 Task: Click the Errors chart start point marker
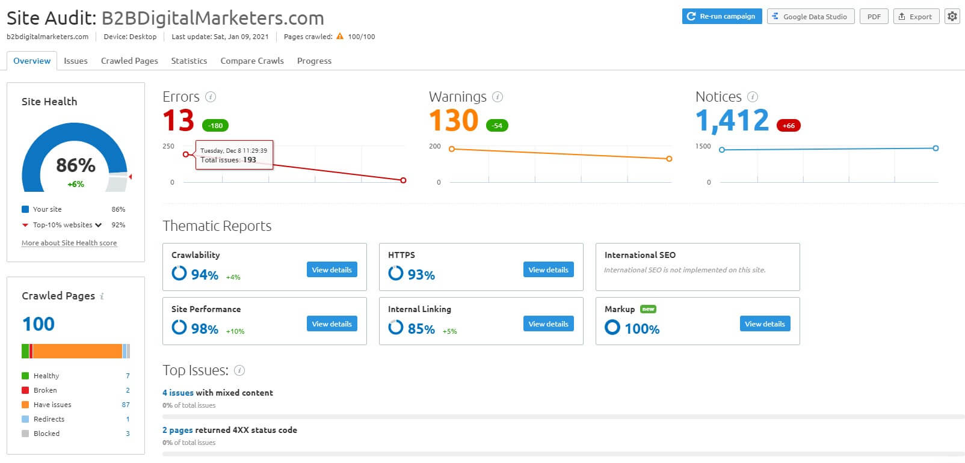pyautogui.click(x=187, y=155)
